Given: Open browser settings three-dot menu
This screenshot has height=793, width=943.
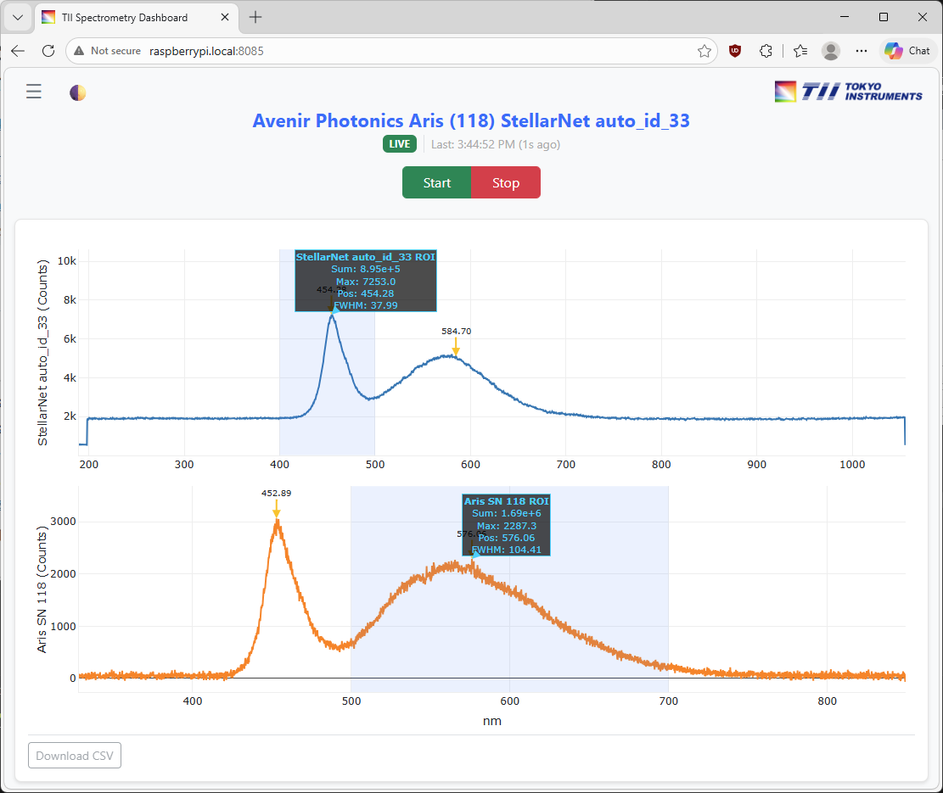Looking at the screenshot, I should 862,51.
